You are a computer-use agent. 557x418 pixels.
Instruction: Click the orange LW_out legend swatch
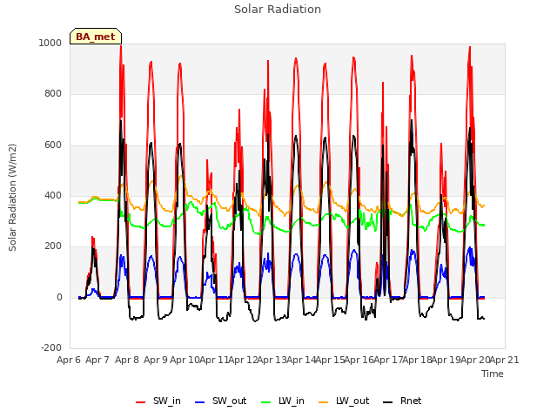[324, 402]
